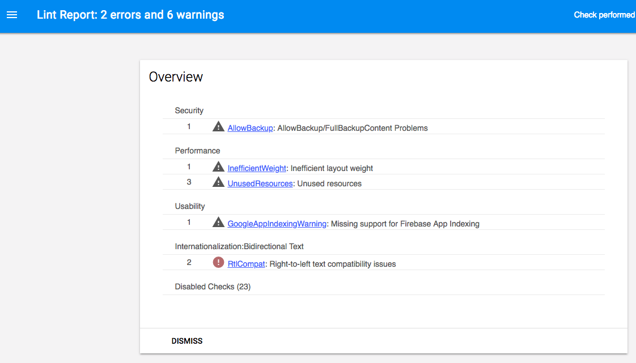Click 'Right-to-left text compatibility issues' text
This screenshot has height=363, width=636.
pos(333,264)
